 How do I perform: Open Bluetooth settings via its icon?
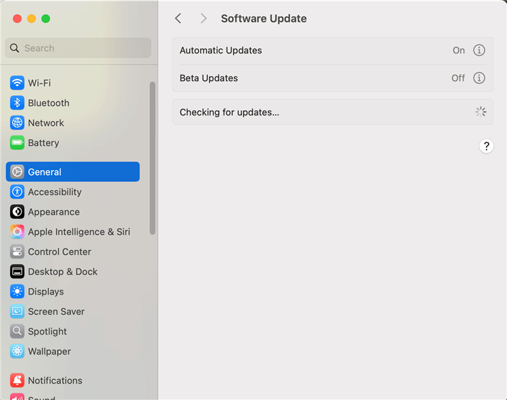click(17, 103)
